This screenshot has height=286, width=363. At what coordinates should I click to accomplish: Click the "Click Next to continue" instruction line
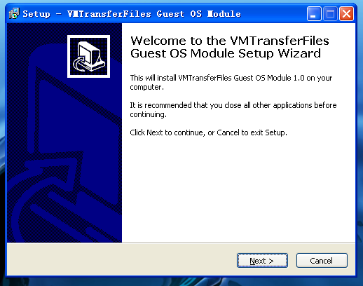(x=208, y=132)
